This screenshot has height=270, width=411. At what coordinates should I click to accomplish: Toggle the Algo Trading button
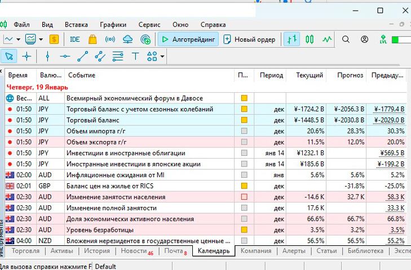pos(187,39)
